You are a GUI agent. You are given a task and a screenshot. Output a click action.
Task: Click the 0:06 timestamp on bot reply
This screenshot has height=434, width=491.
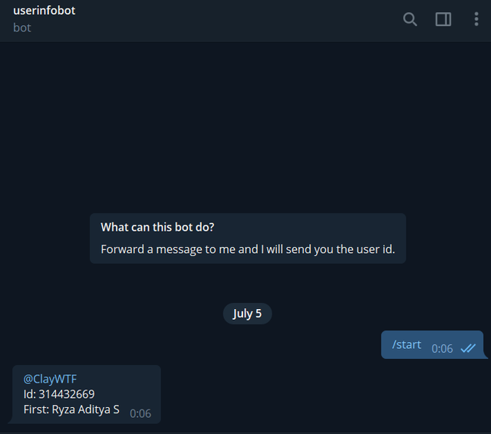pyautogui.click(x=140, y=413)
